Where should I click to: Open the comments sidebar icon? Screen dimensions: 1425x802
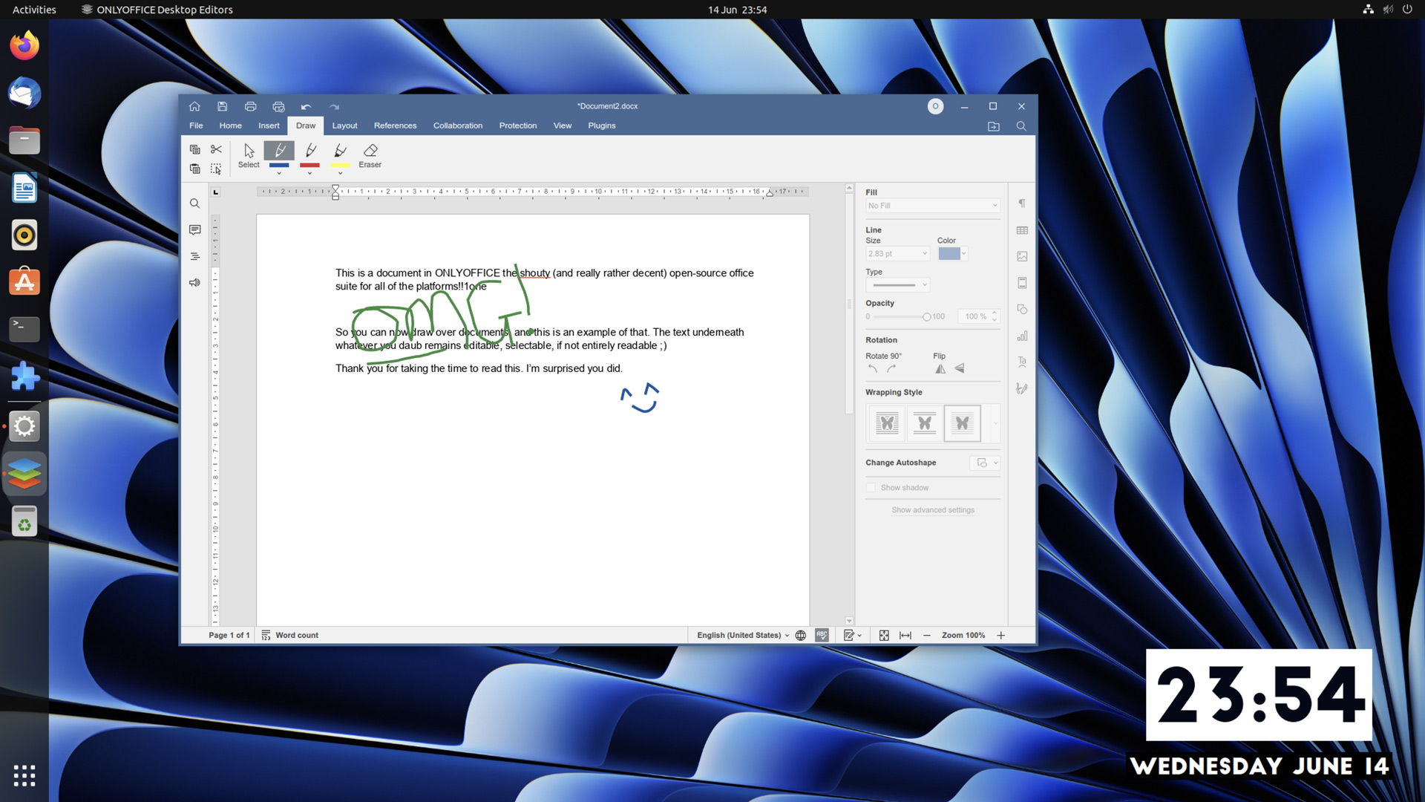(x=194, y=230)
